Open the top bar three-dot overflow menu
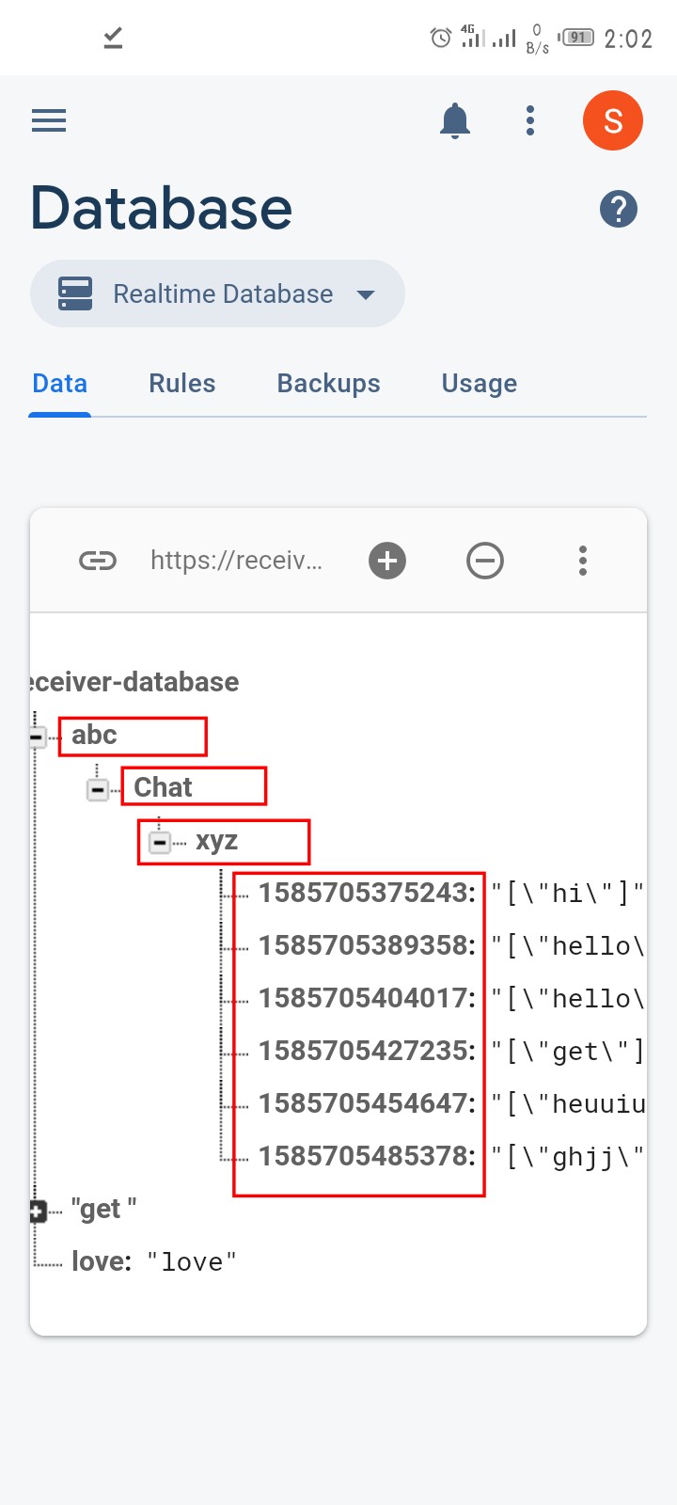 (x=530, y=120)
